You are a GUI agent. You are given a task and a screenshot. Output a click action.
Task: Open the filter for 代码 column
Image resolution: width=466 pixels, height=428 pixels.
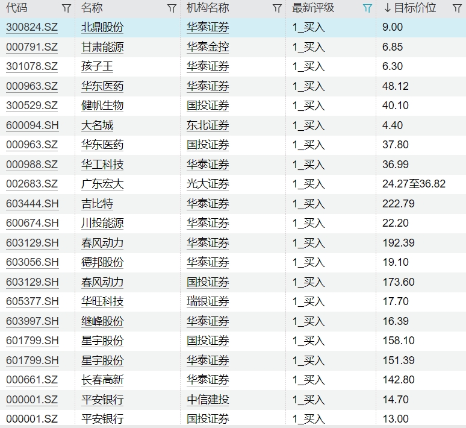66,8
